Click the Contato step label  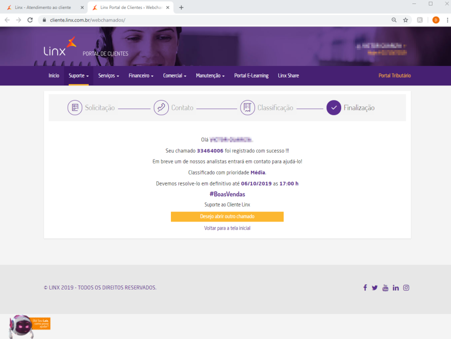[x=182, y=107]
